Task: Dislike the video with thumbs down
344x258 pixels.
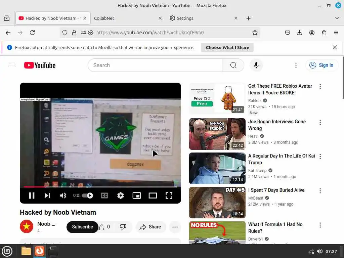Action: (123, 227)
